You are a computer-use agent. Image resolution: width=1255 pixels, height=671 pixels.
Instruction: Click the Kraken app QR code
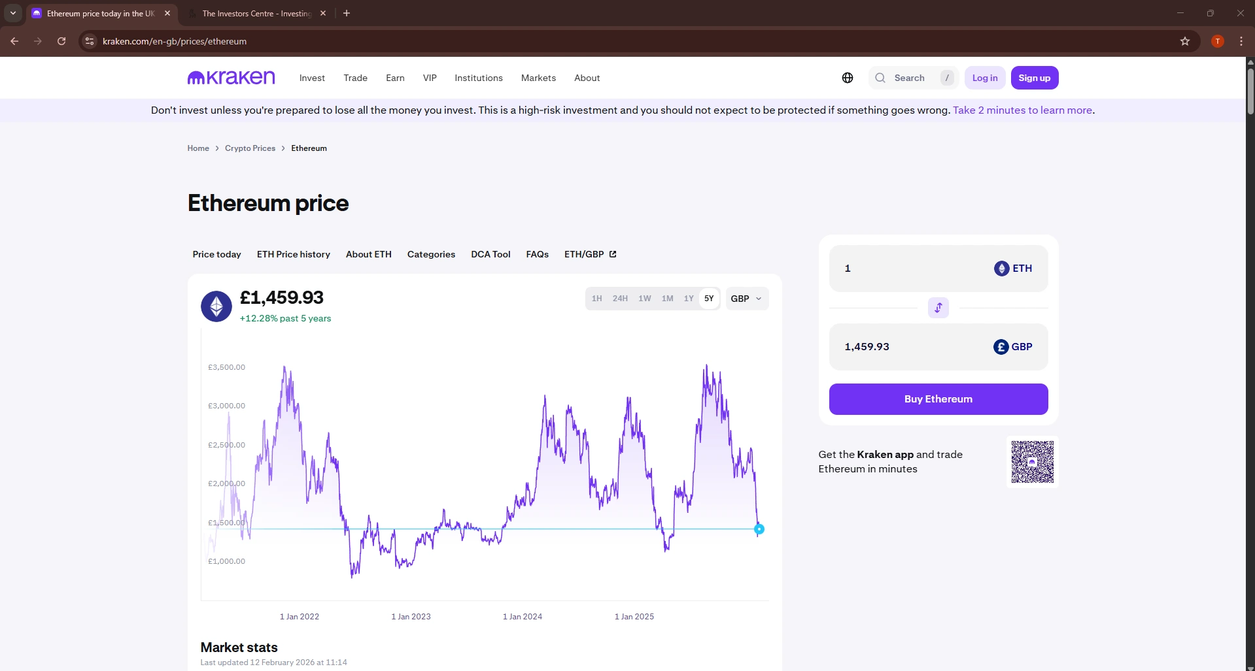pyautogui.click(x=1033, y=462)
